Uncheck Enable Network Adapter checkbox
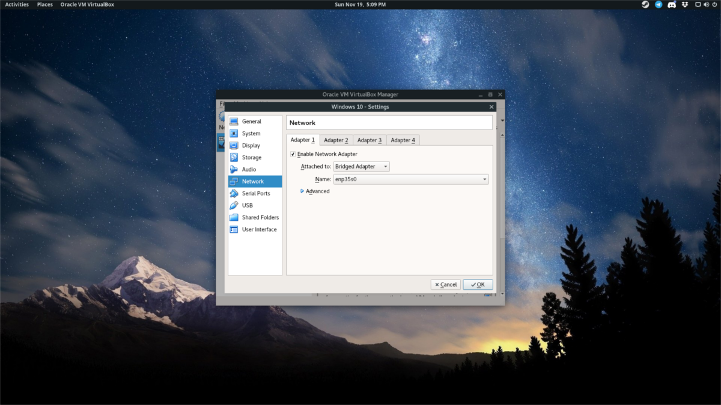Screen dimensions: 721x405 coord(293,154)
